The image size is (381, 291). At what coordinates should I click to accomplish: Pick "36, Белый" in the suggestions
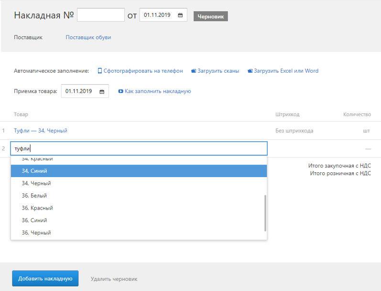coord(34,196)
